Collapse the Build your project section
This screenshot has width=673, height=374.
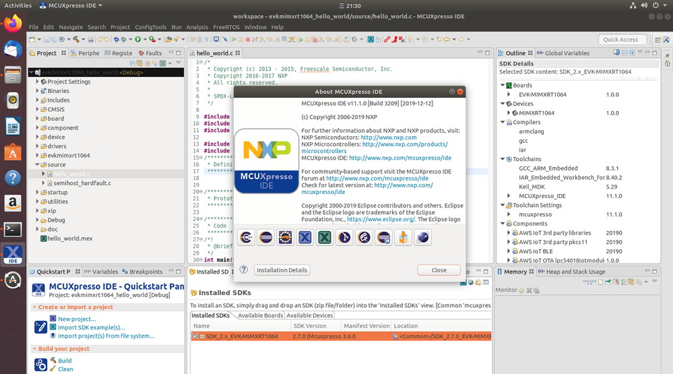tap(34, 348)
